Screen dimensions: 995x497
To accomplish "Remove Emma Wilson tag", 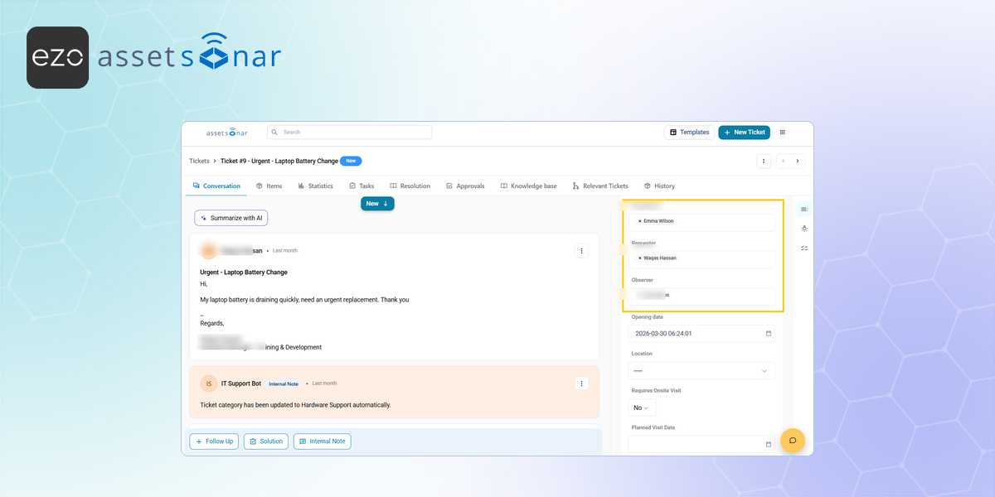I will (640, 221).
